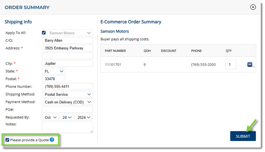Click the Notes text area
Viewport: 265px width, 152px height.
67,127
